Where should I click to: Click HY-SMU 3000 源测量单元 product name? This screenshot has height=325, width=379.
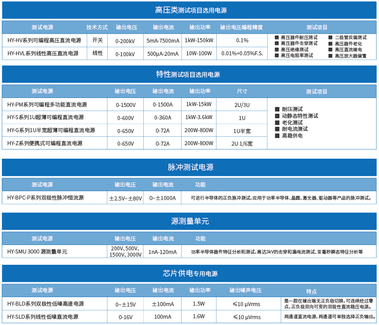click(x=37, y=252)
